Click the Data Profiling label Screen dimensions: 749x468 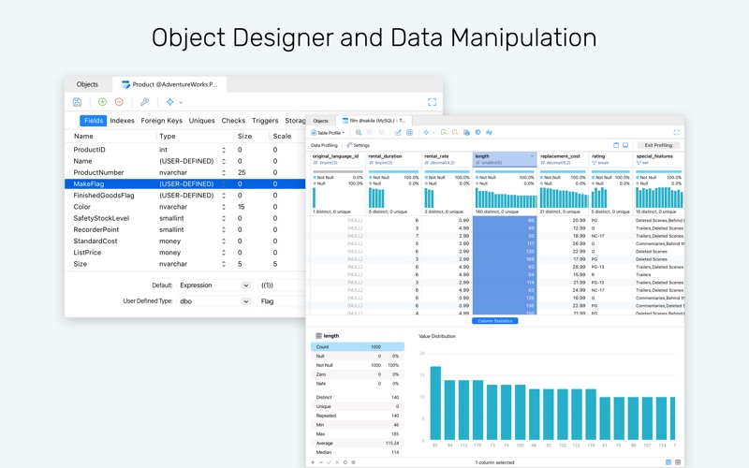tap(324, 145)
